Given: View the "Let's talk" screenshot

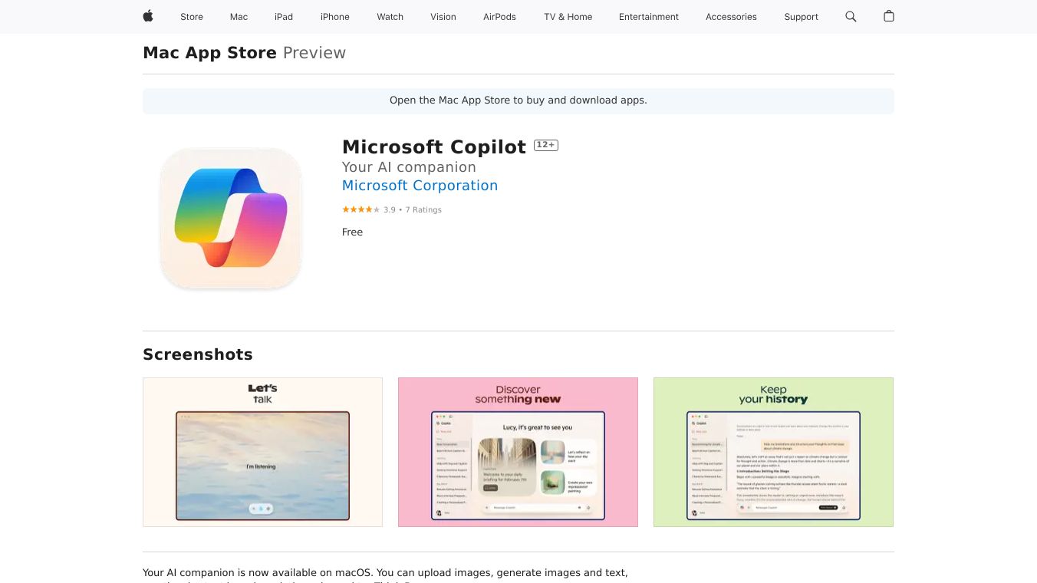Looking at the screenshot, I should click(x=262, y=452).
